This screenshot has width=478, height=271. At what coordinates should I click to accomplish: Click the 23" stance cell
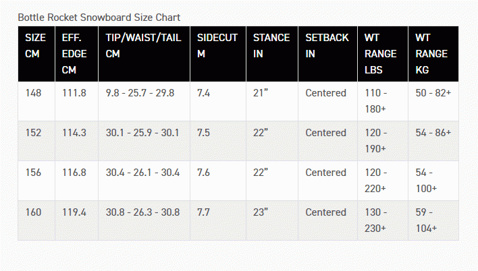tap(272, 220)
